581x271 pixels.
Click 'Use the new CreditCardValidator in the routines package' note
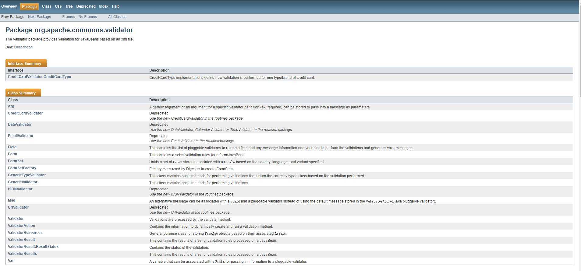tap(197, 118)
